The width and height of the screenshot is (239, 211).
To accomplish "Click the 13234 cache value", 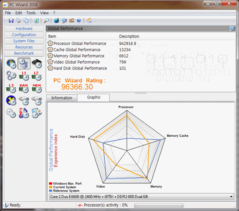I will 125,50.
